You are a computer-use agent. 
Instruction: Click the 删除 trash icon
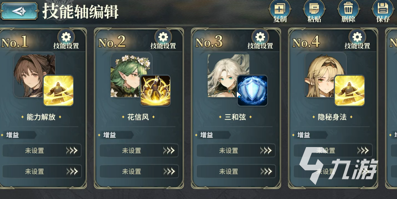[348, 11]
